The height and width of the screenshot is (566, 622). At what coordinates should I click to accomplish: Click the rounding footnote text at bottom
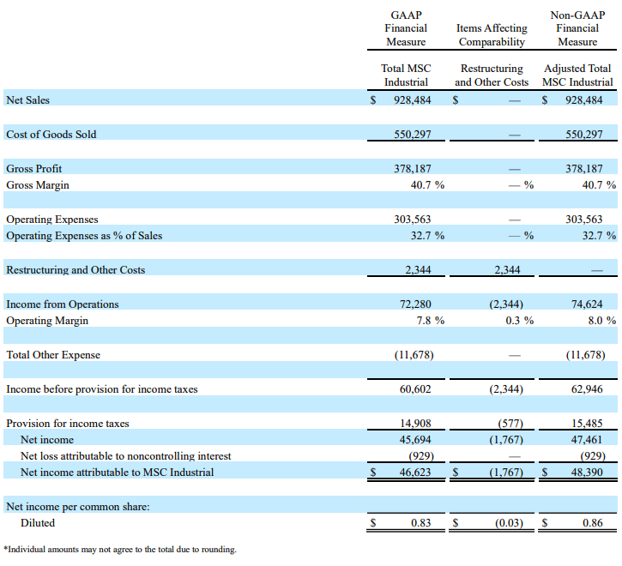point(120,549)
